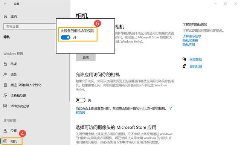
Task: Open the 了解更多信息 link
Action: pos(192,36)
